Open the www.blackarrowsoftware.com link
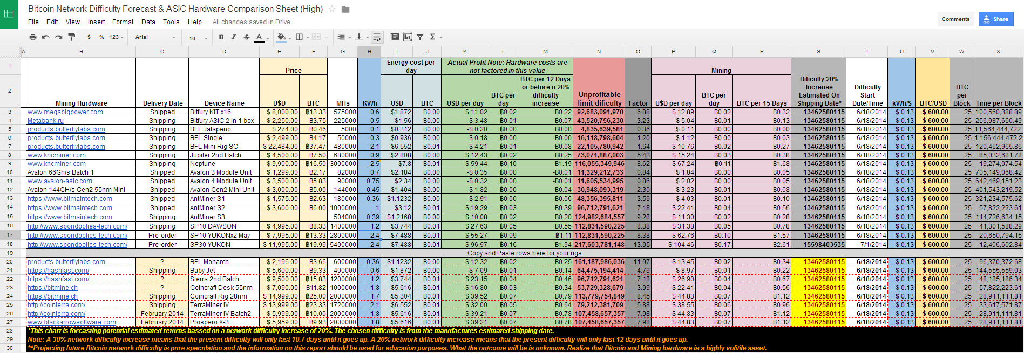 coord(72,322)
